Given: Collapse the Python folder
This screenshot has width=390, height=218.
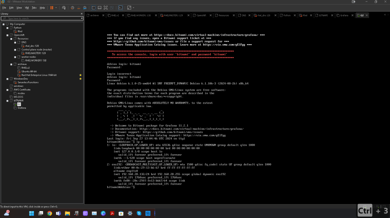Looking at the screenshot, I should (8, 28).
